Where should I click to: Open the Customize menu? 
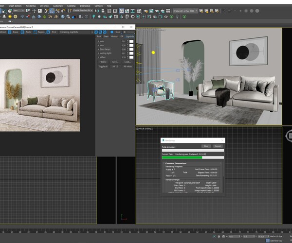pos(58,6)
